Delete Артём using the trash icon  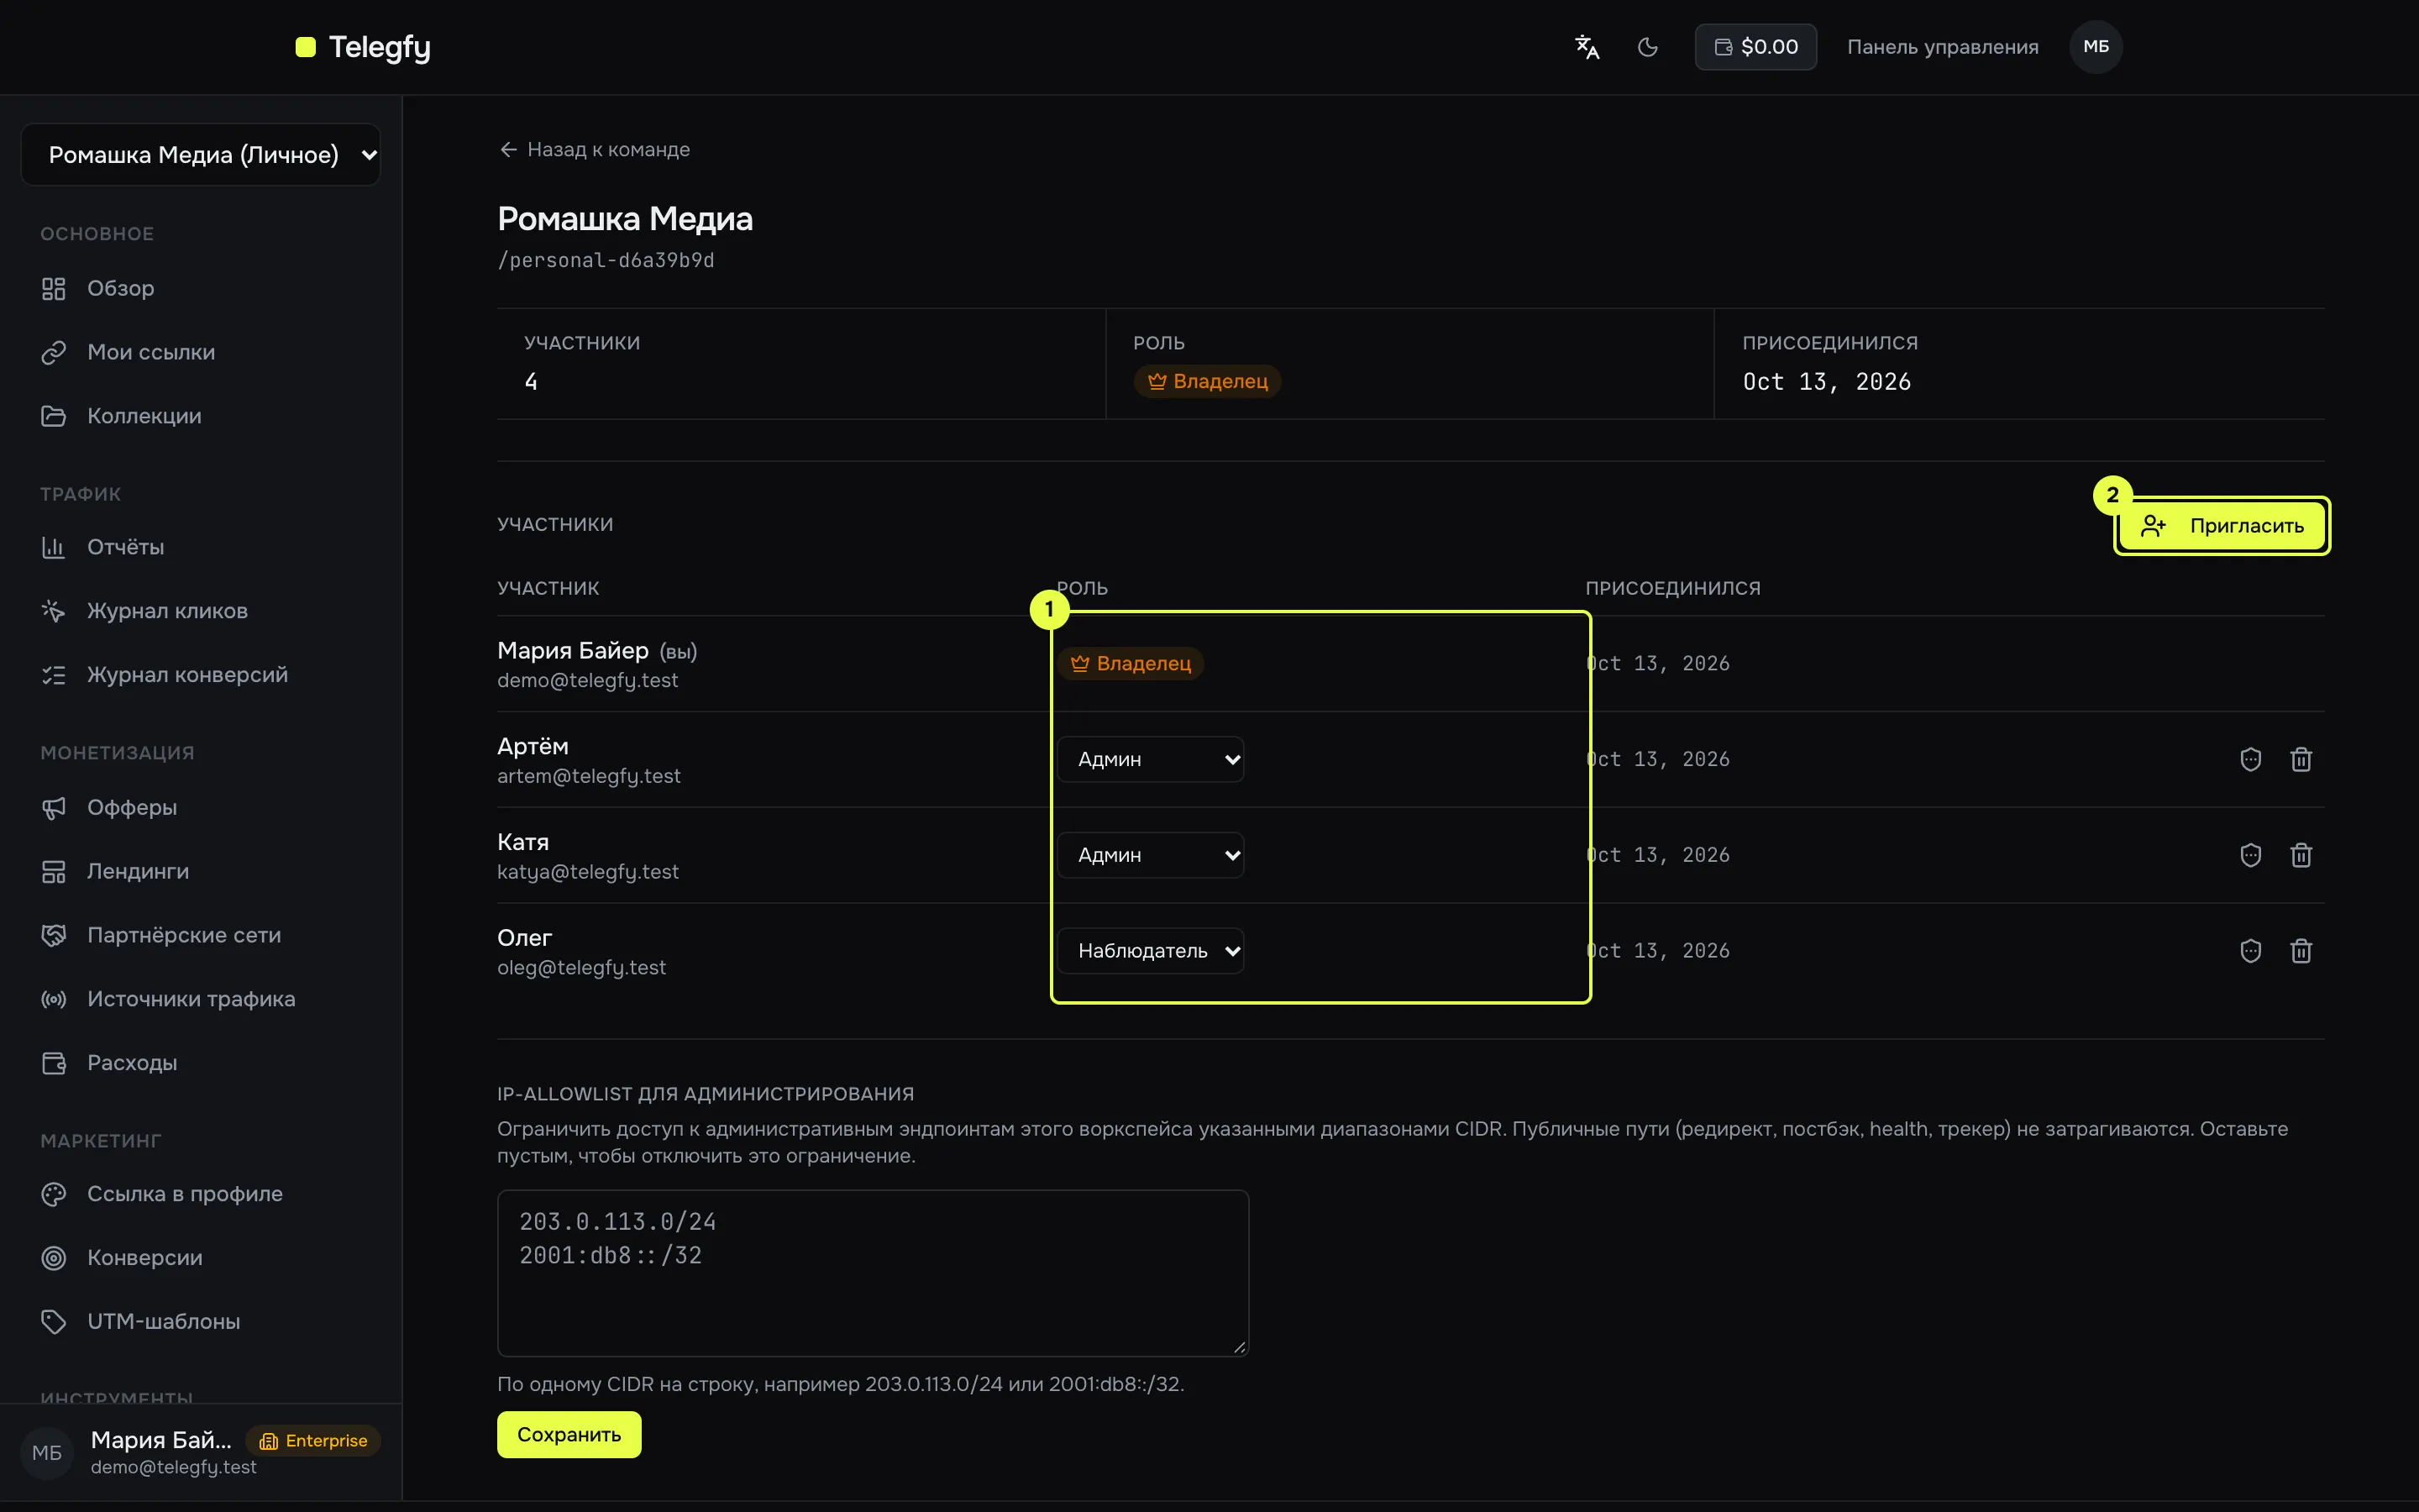click(2301, 759)
